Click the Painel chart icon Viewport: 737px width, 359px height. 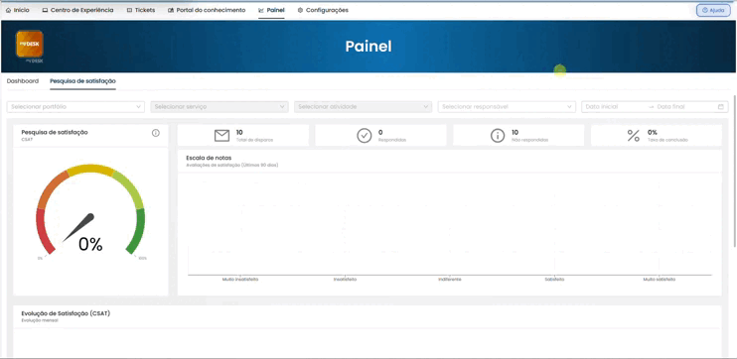tap(261, 10)
